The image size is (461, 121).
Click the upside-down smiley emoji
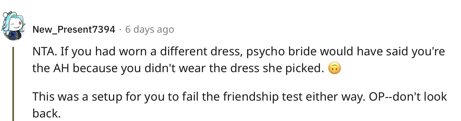pos(335,69)
